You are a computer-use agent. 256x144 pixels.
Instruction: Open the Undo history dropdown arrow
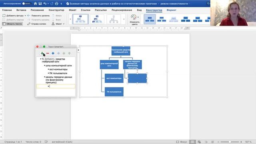(48, 4)
